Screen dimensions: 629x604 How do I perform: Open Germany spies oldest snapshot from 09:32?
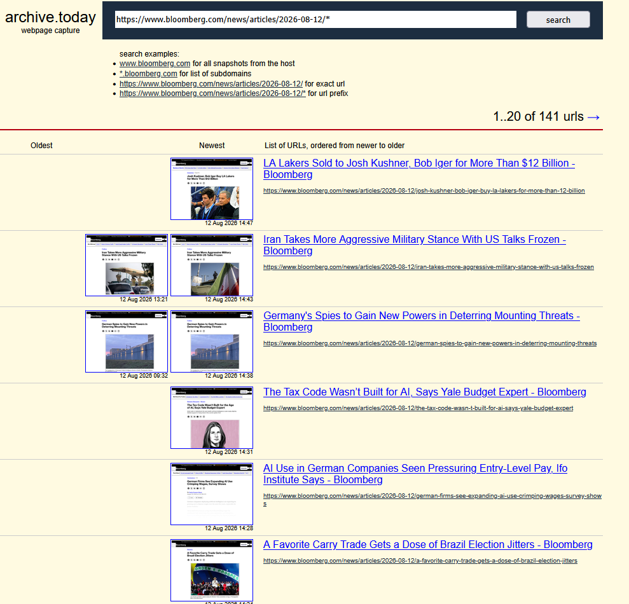(x=127, y=341)
